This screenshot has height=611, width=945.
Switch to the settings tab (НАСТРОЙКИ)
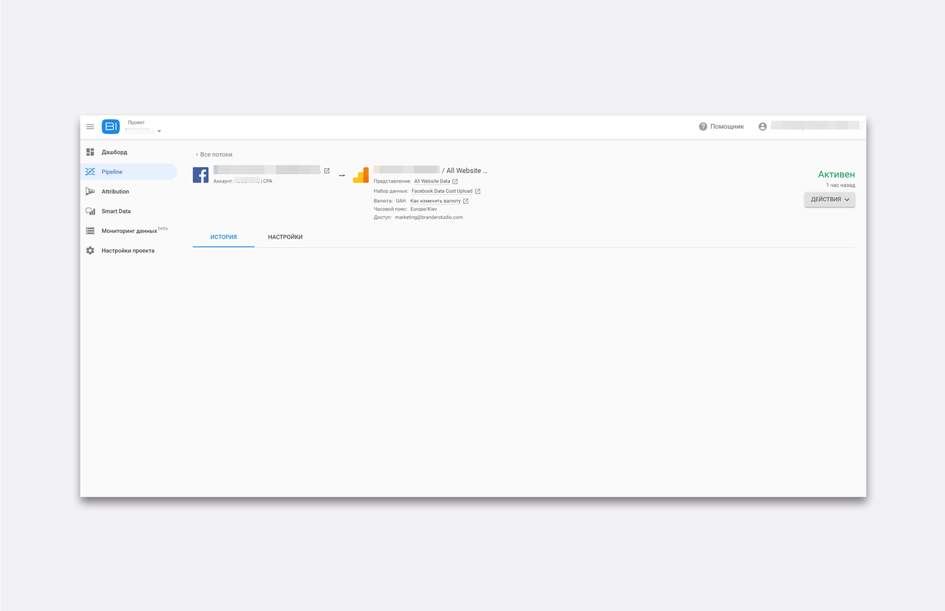[x=285, y=237]
